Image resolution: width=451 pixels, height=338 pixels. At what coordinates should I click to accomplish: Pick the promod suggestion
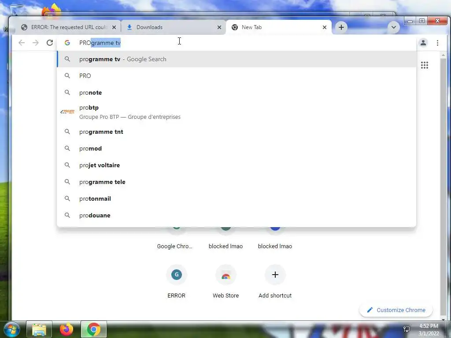[237, 148]
